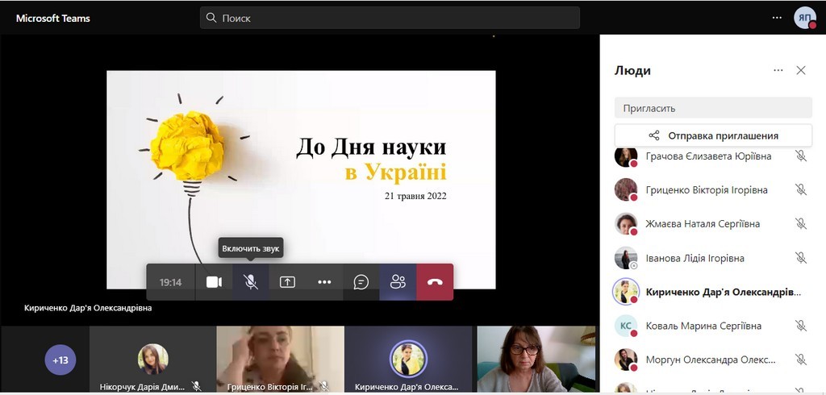Open the share screen icon

click(287, 282)
